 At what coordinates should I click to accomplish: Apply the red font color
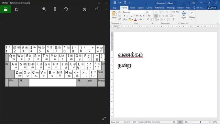[x=135, y=20]
